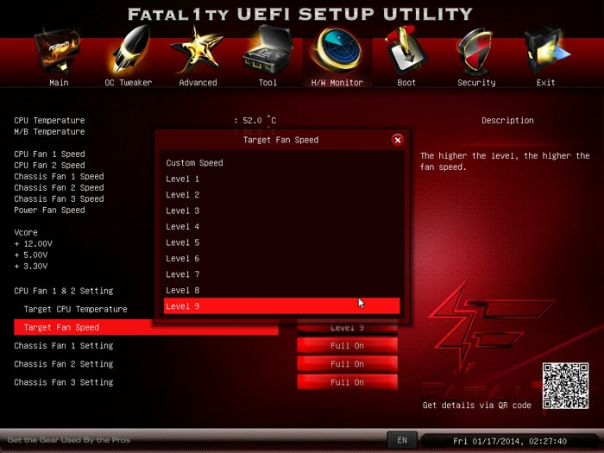Select the H/W Monitor radar icon

click(337, 51)
